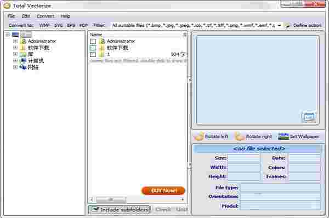Click the preview fit-to-window icon

[309, 117]
